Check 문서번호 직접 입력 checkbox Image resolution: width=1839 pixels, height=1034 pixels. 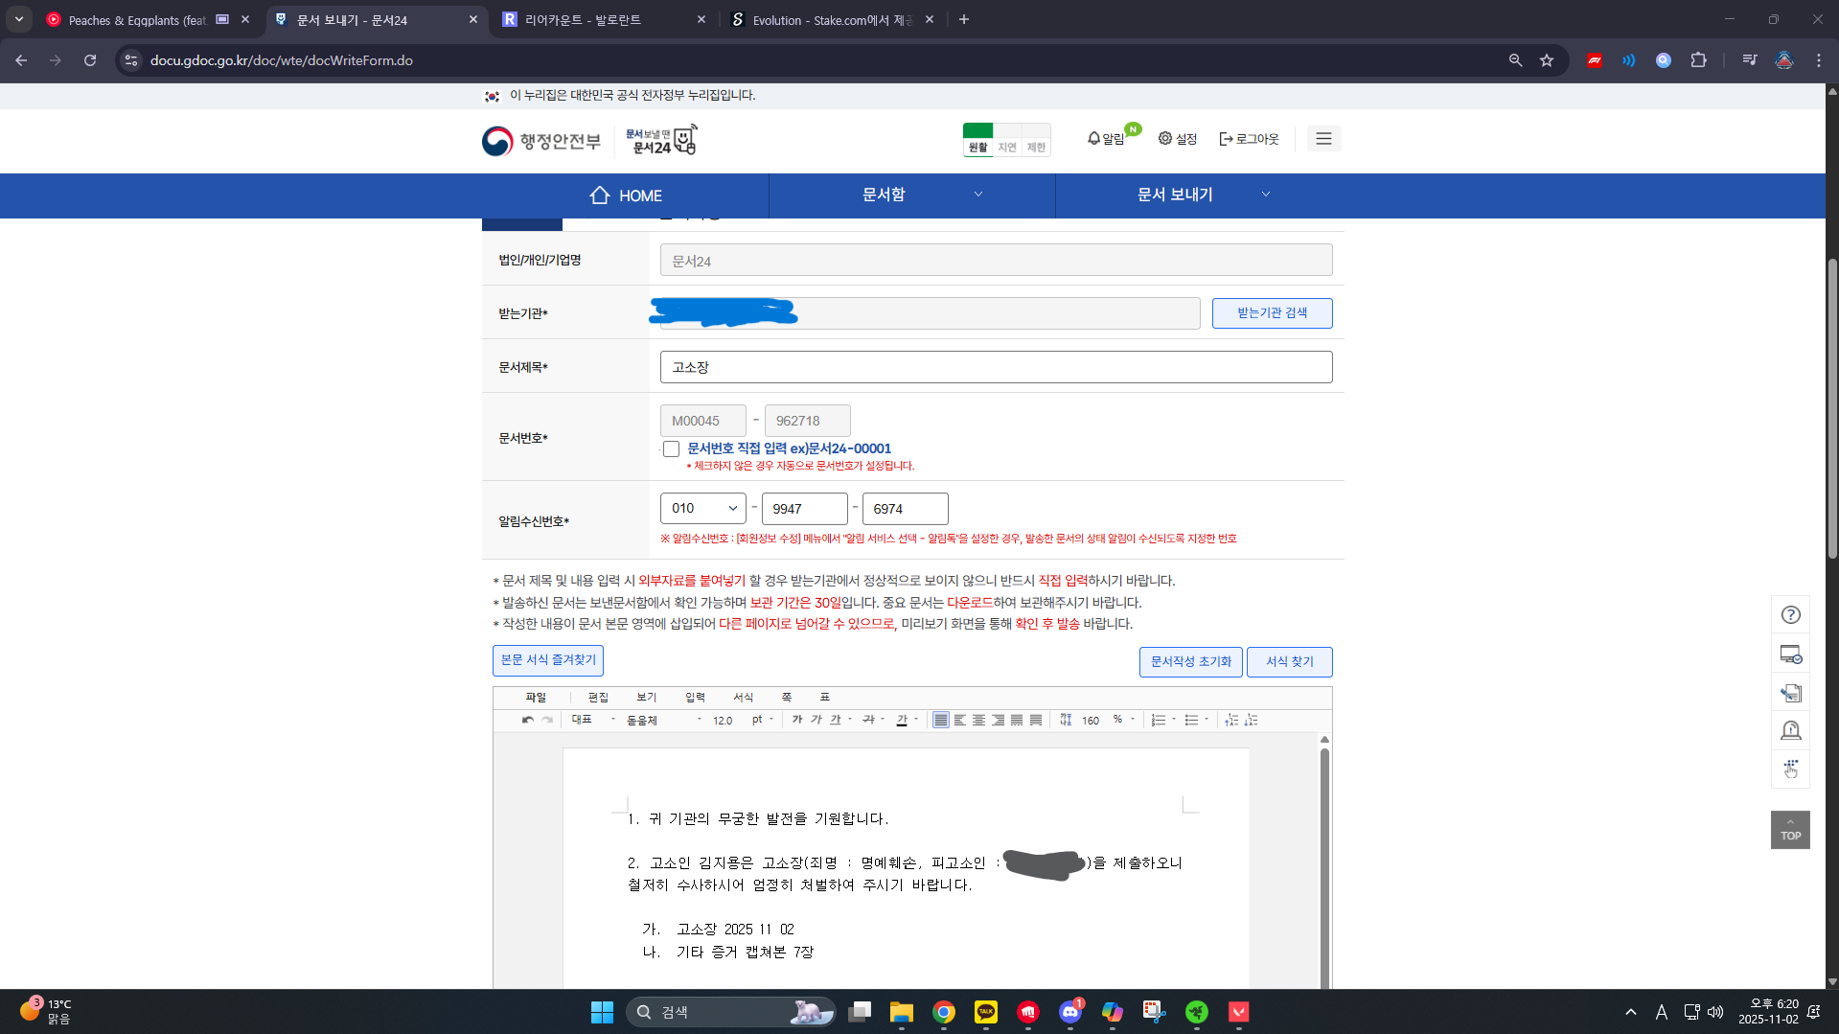671,448
